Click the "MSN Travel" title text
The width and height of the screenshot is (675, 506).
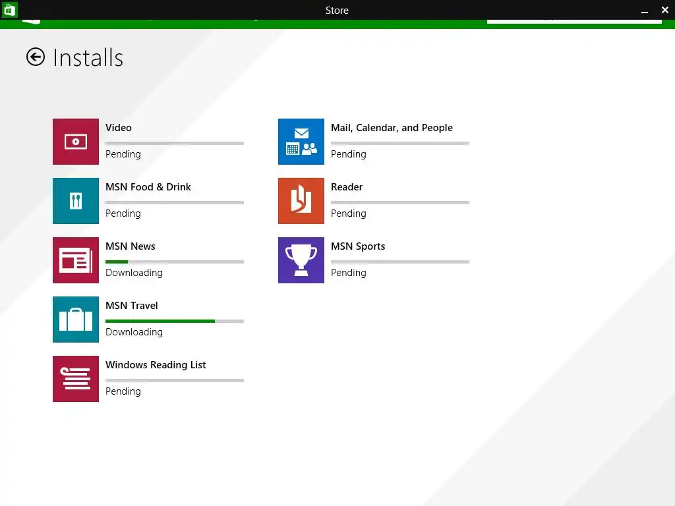click(132, 306)
